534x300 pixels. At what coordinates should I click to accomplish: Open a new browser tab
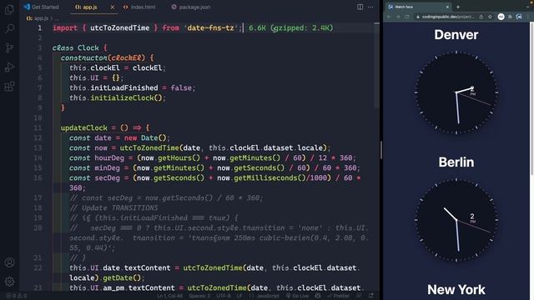(458, 7)
